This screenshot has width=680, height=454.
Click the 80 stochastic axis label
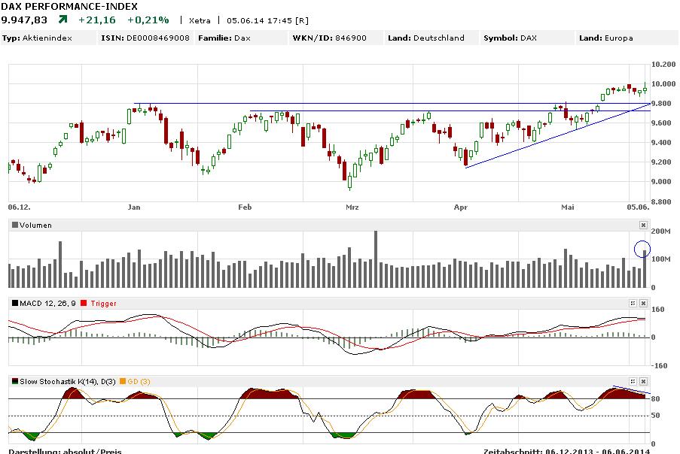[x=656, y=398]
